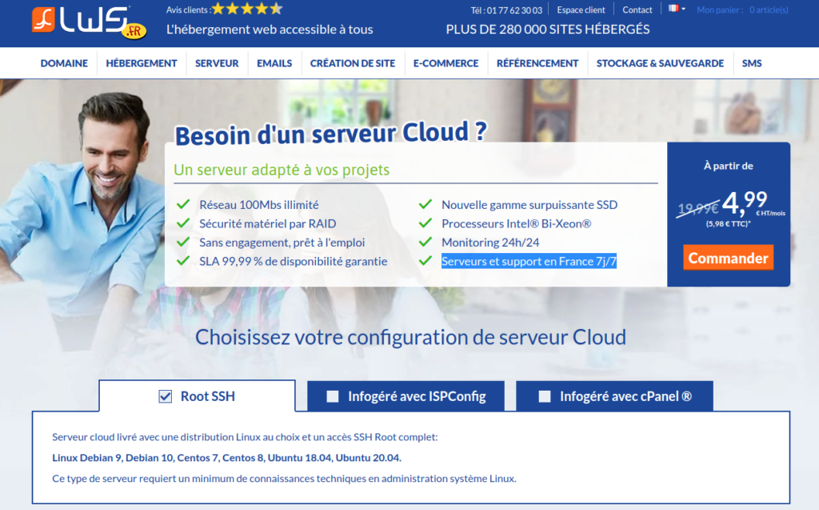Click the slogan L'hébergement web accessible à tous

[270, 30]
